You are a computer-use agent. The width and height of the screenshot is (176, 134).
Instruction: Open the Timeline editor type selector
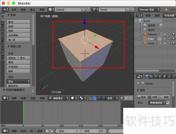pyautogui.click(x=6, y=131)
